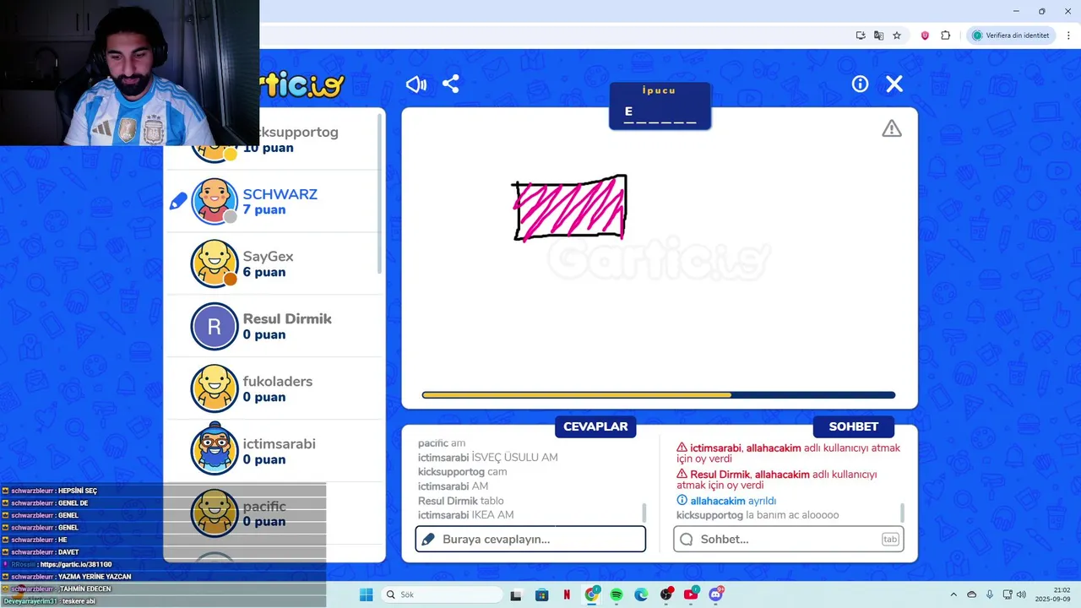Select the SOHBET tab
This screenshot has height=608, width=1081.
tap(853, 426)
